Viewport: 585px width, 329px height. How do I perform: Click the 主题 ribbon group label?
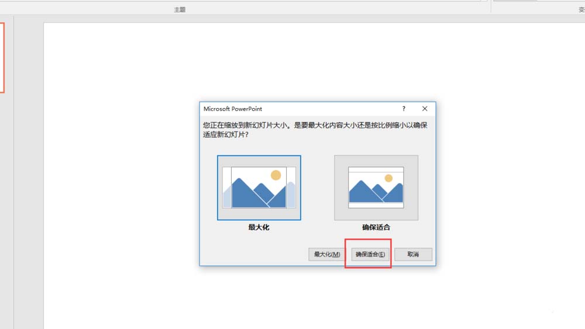coord(180,10)
